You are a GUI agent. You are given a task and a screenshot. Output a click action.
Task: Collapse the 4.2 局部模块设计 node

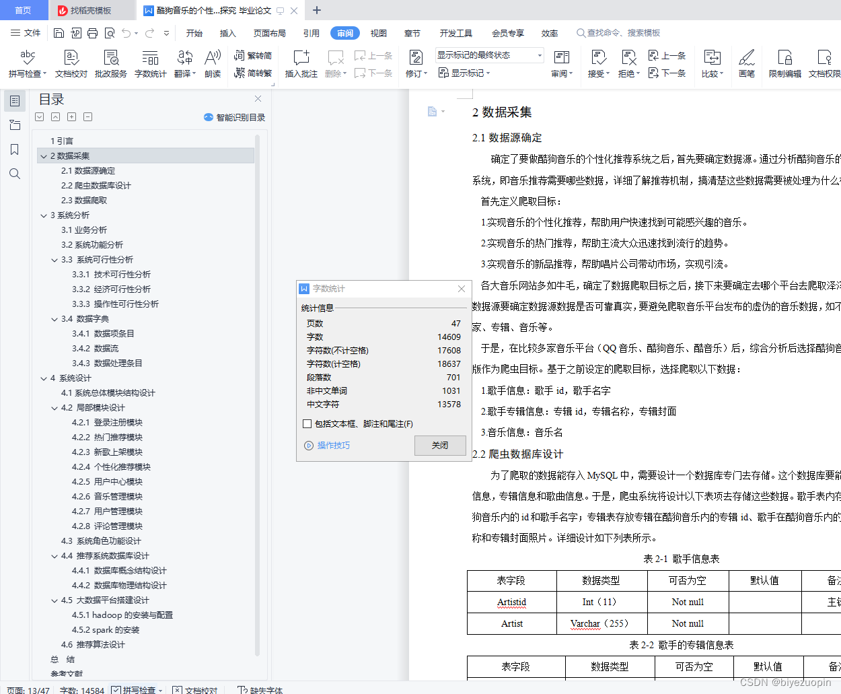click(54, 408)
